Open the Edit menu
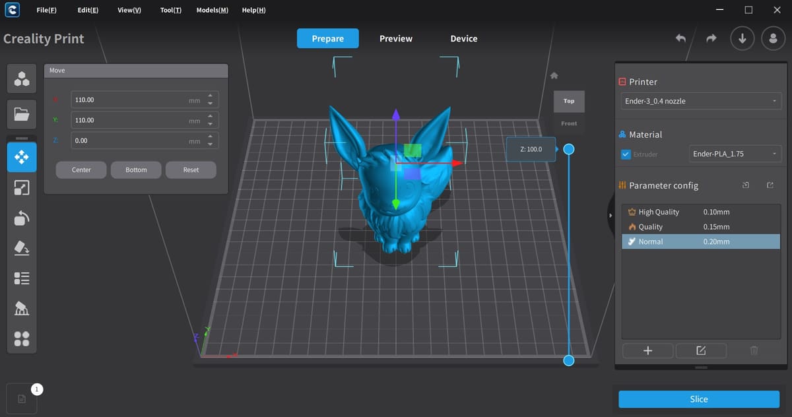 point(88,11)
